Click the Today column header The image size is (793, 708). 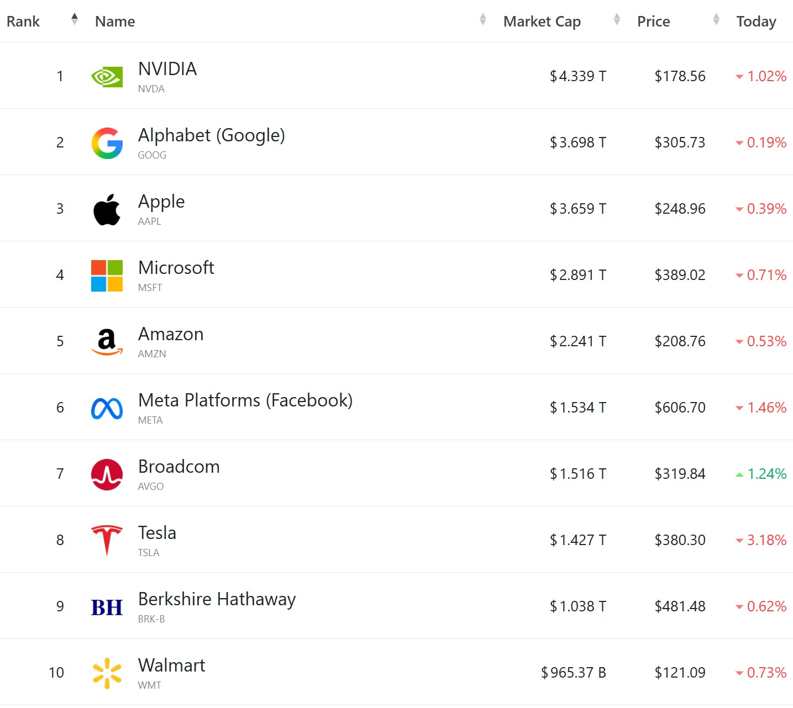[756, 22]
